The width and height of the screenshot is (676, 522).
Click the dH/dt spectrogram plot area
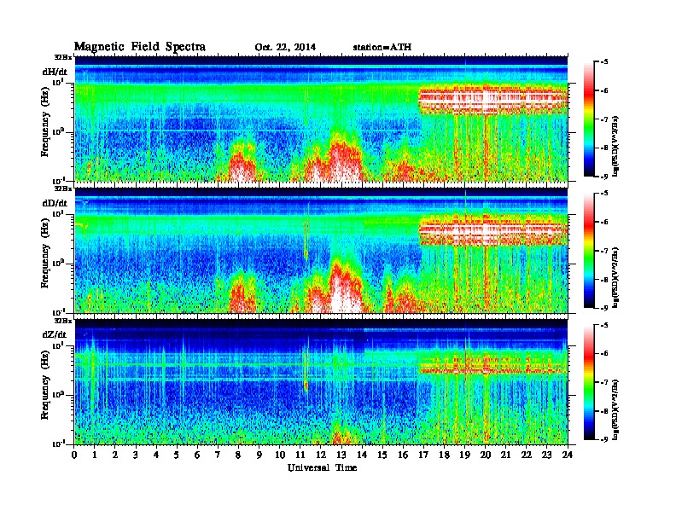pyautogui.click(x=321, y=119)
